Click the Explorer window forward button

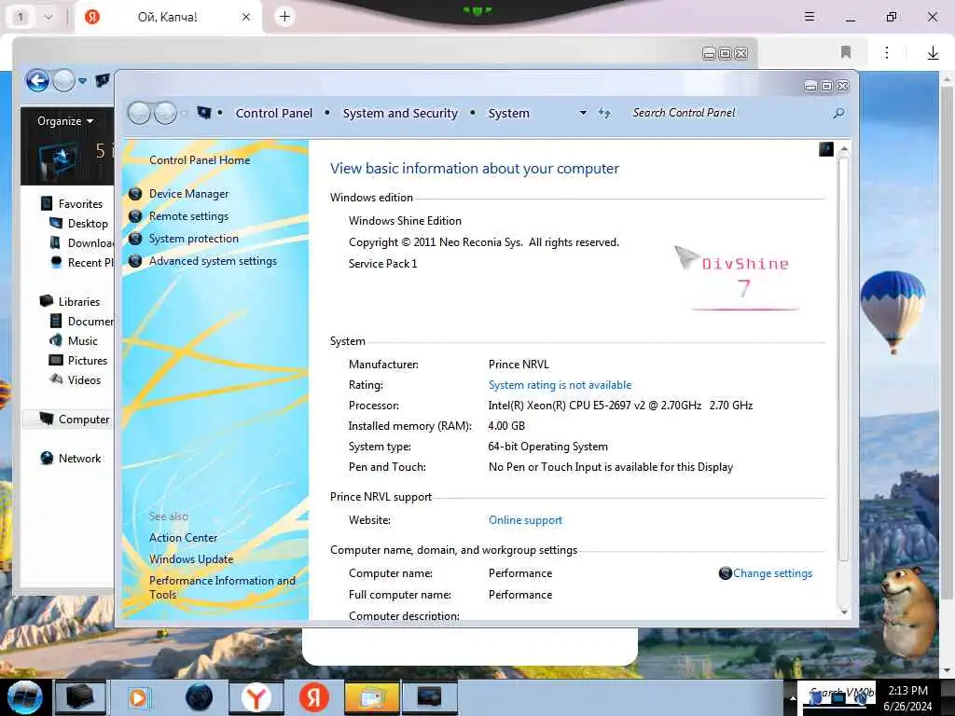tap(64, 80)
